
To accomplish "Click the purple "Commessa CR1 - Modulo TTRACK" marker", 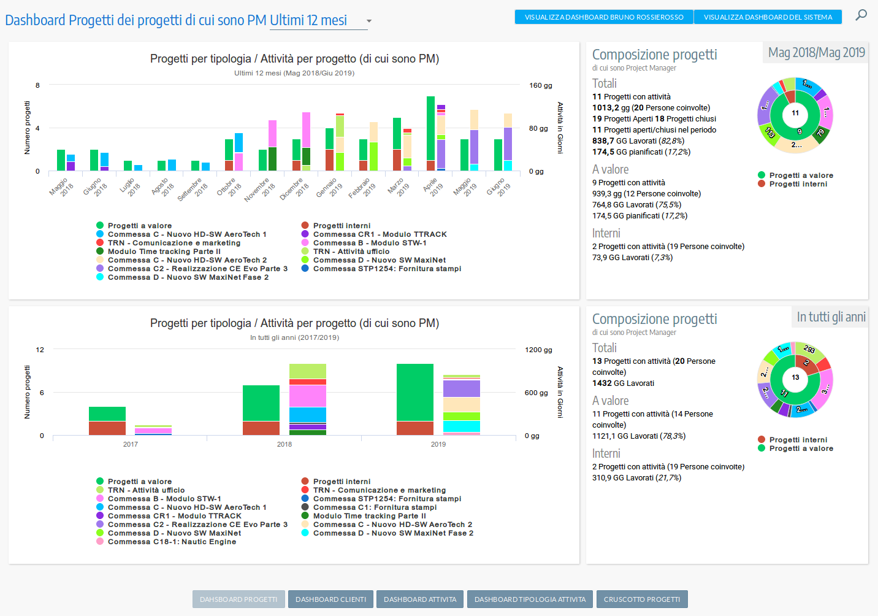I will [305, 234].
